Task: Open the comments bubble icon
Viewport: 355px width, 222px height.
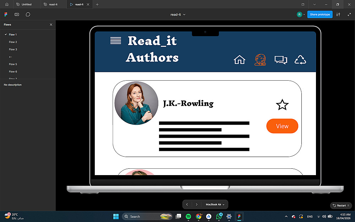Action: coord(28,15)
